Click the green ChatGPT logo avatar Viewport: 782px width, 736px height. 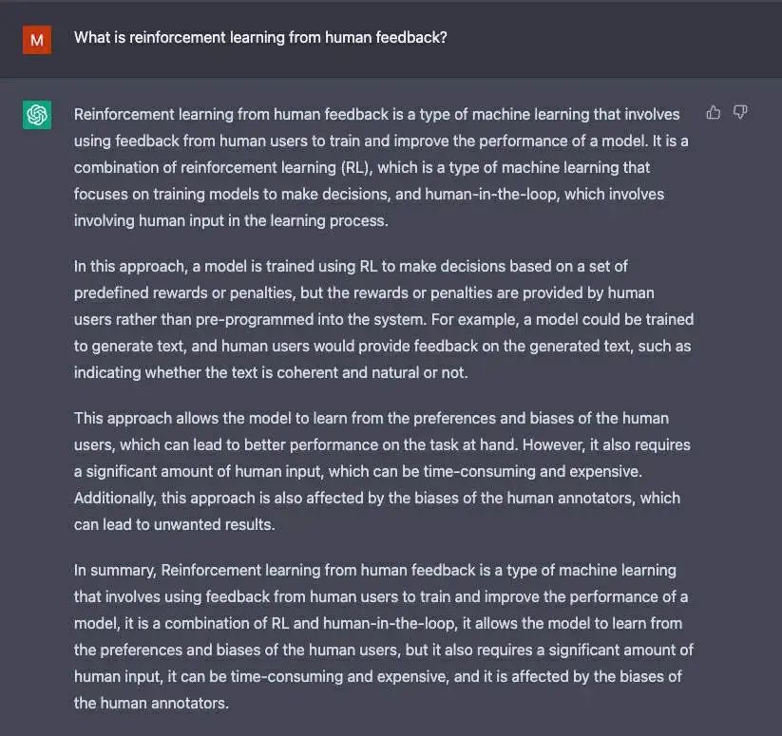pos(37,115)
